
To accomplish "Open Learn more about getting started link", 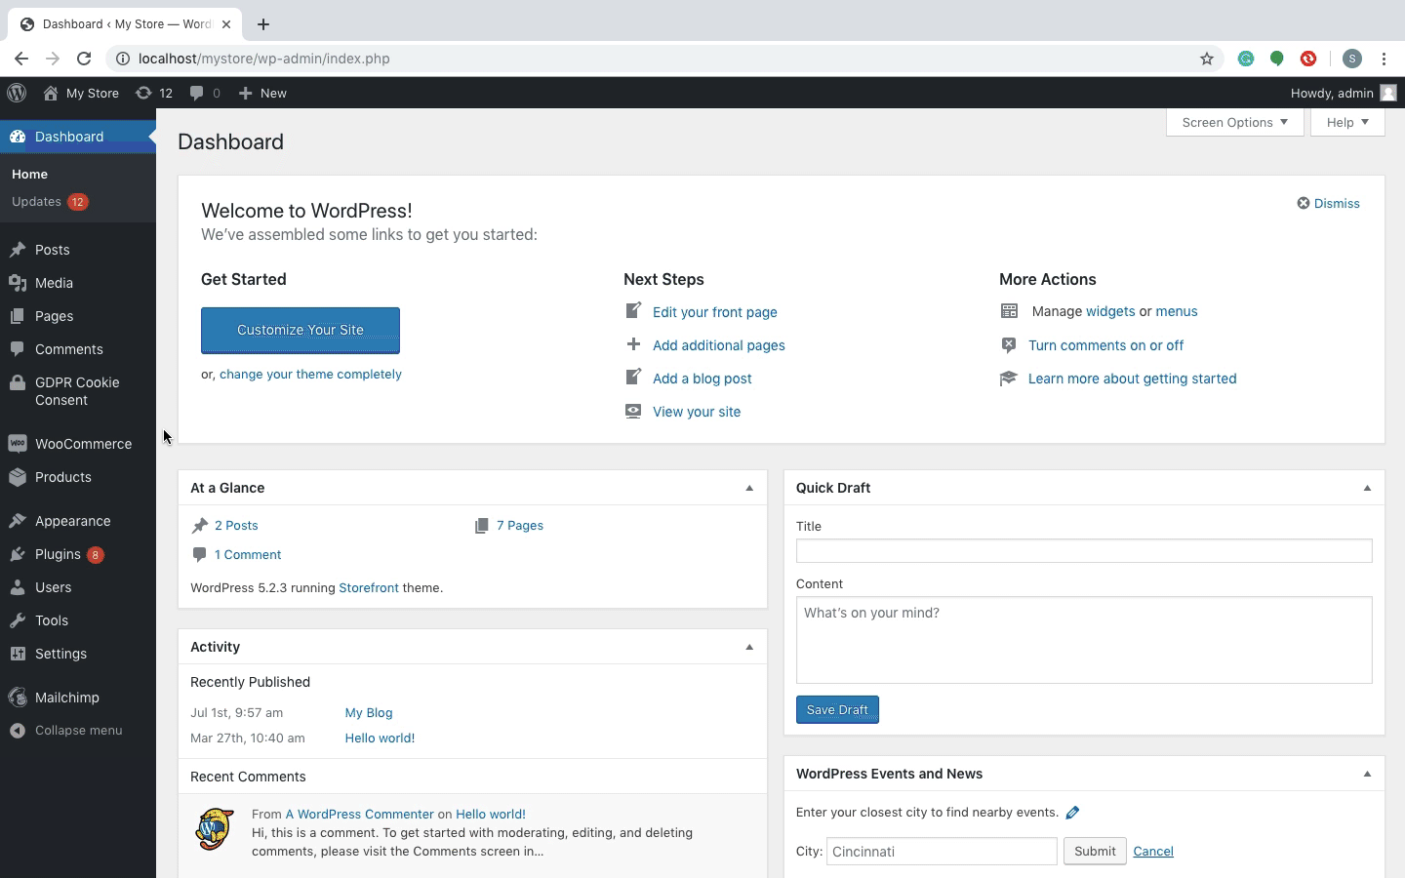I will pyautogui.click(x=1132, y=379).
